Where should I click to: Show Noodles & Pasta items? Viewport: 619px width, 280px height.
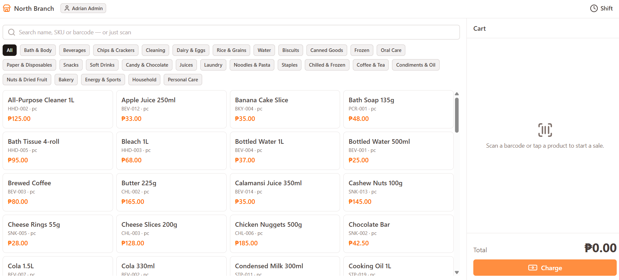(x=252, y=65)
